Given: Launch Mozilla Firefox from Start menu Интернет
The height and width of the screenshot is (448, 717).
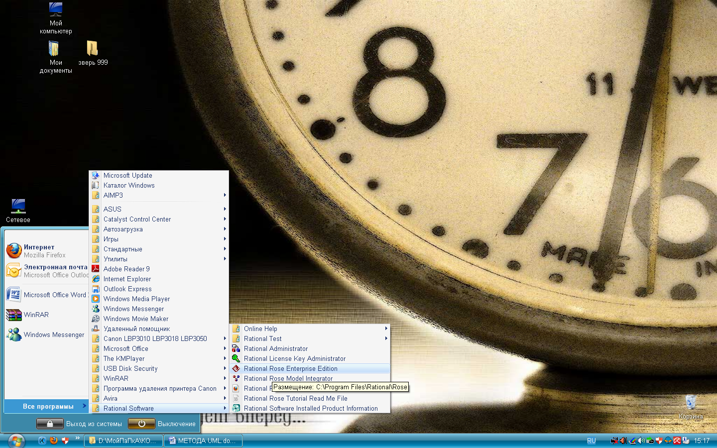Looking at the screenshot, I should click(46, 251).
